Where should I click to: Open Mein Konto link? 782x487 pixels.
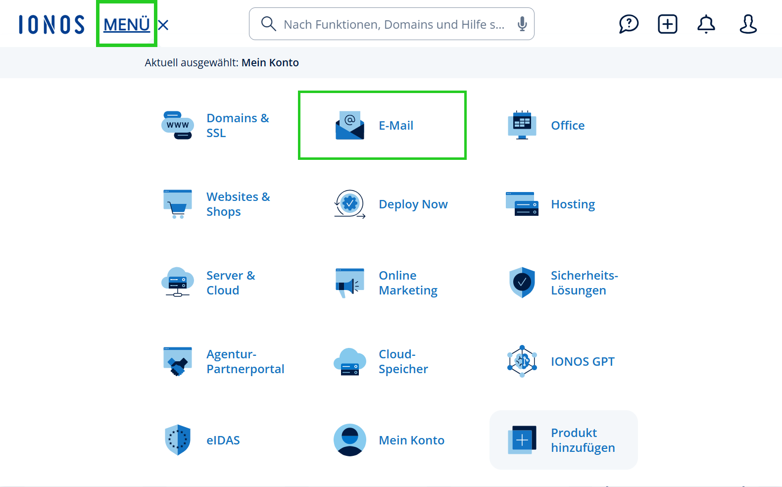(x=411, y=440)
